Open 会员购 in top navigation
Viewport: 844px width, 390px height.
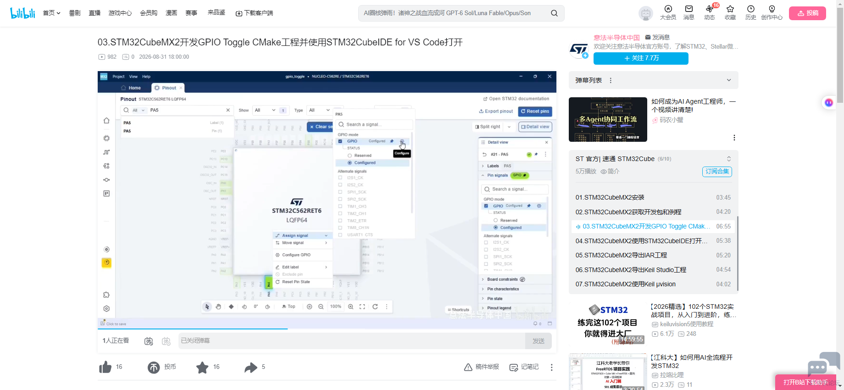(149, 13)
